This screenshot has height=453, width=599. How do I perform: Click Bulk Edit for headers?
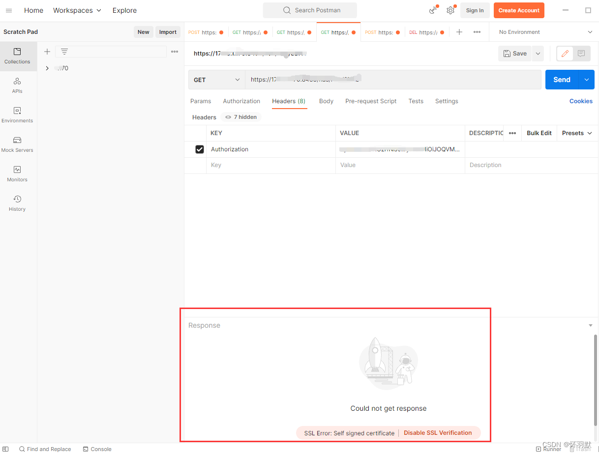coord(539,133)
